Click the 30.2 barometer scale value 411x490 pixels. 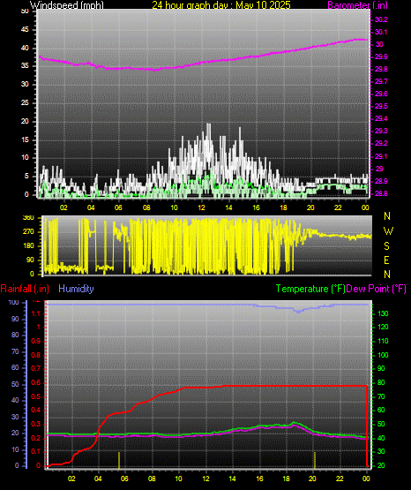pyautogui.click(x=381, y=19)
